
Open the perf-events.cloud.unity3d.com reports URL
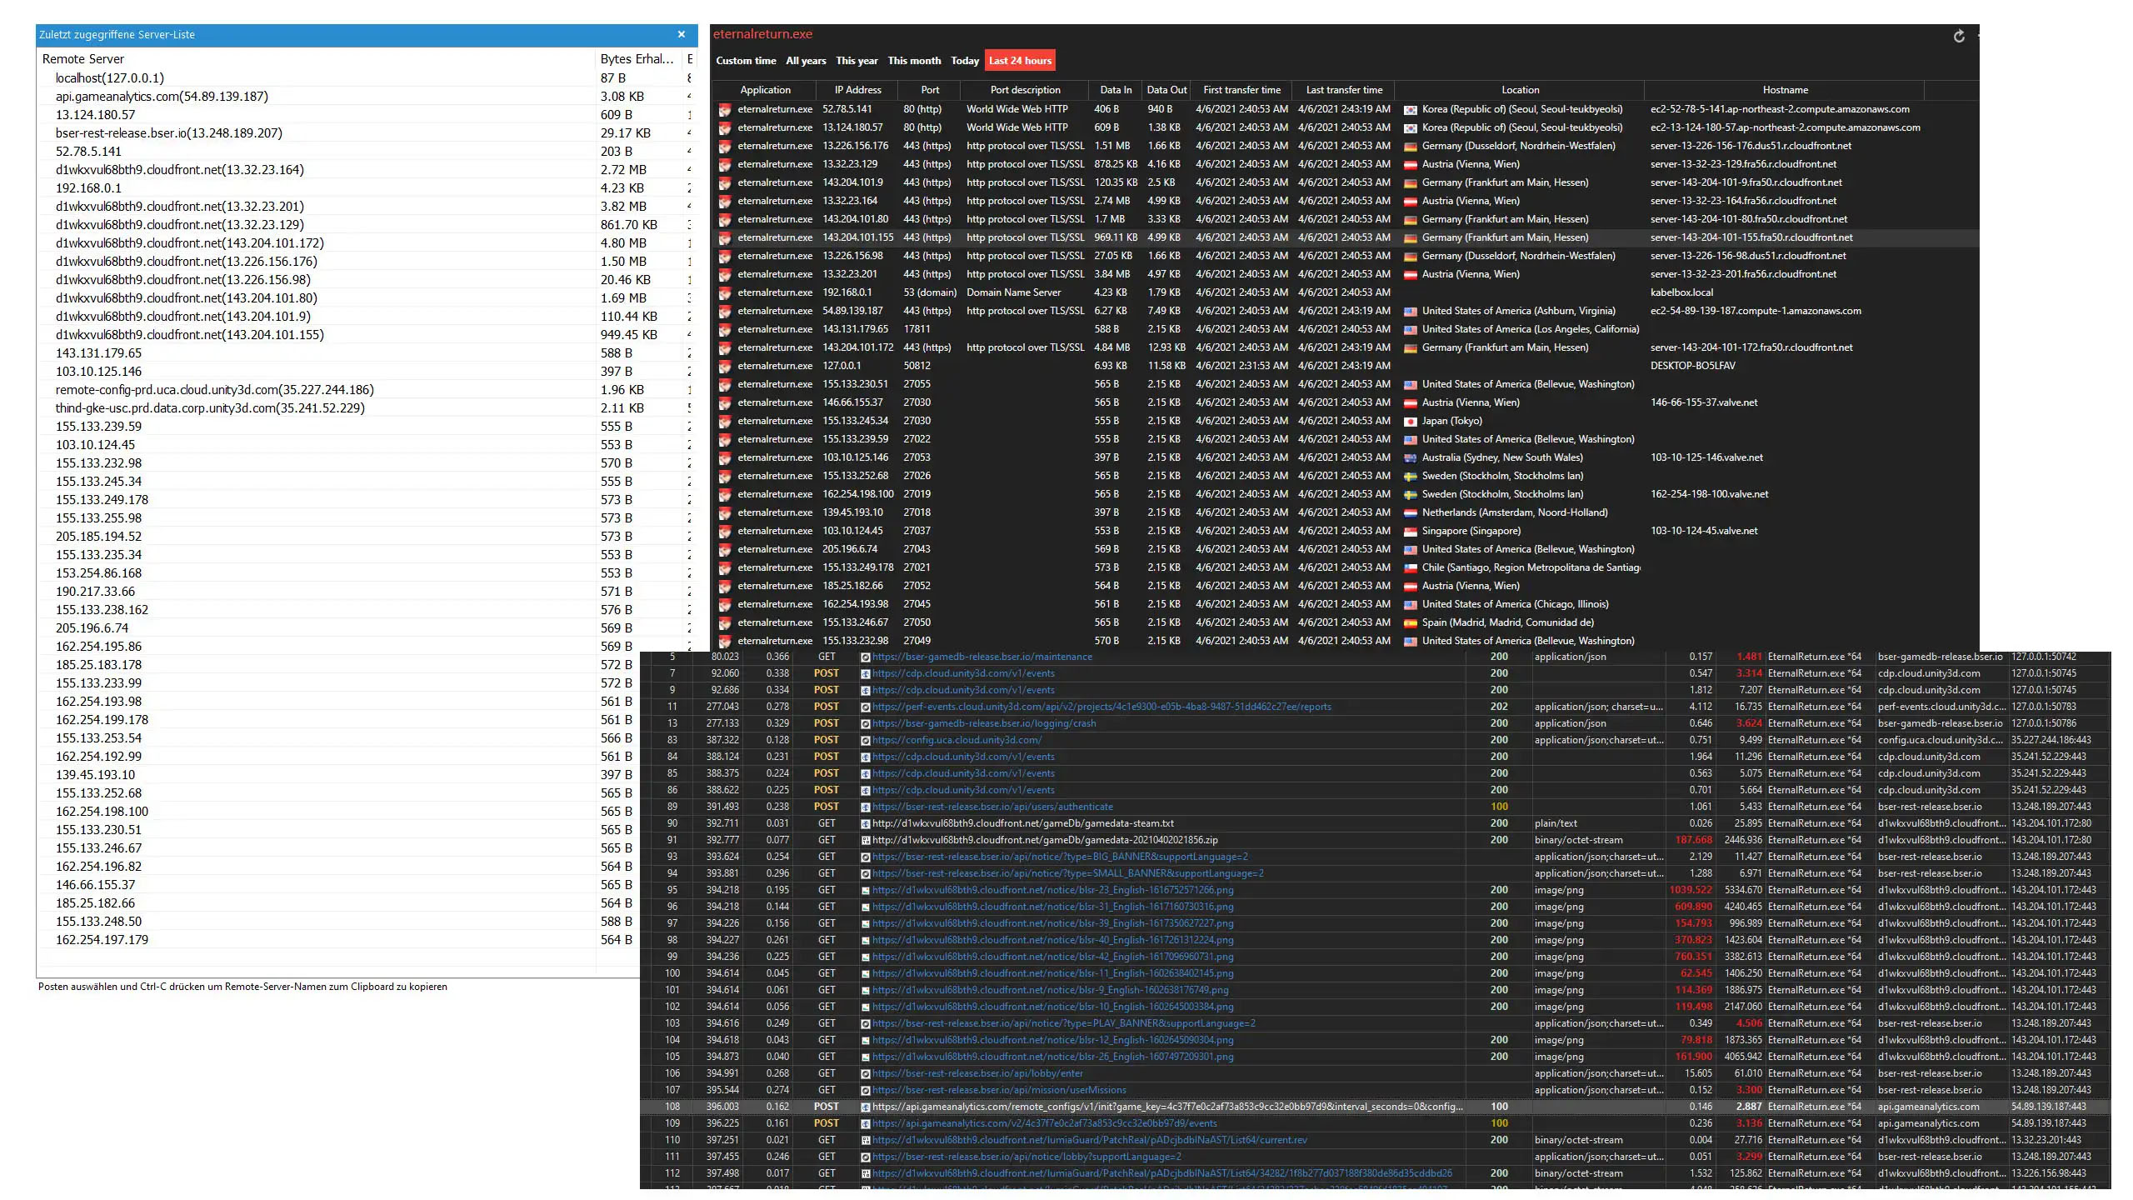pos(1101,707)
